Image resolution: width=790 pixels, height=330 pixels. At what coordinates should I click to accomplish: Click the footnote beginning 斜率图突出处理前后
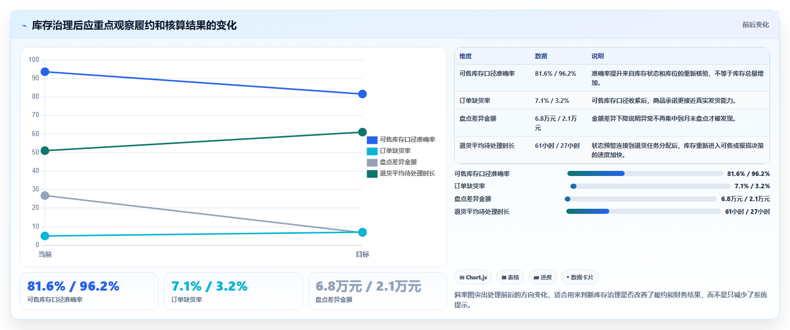[x=611, y=300]
